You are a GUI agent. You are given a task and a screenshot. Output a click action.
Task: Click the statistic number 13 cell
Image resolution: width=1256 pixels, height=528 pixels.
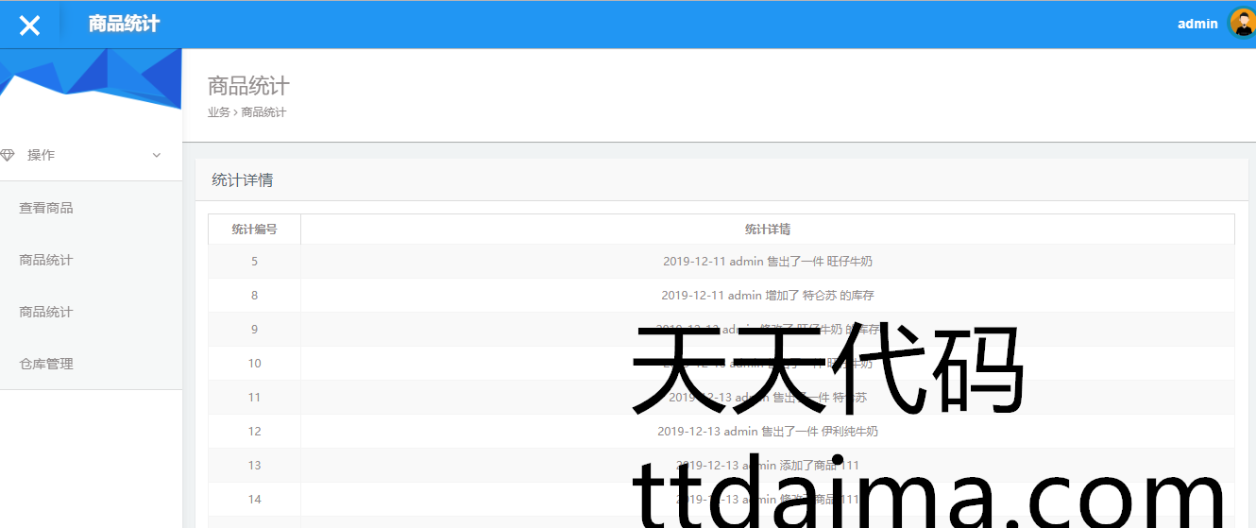tap(254, 466)
